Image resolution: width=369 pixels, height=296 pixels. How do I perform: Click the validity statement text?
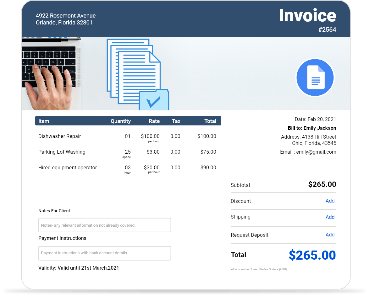coord(79,268)
